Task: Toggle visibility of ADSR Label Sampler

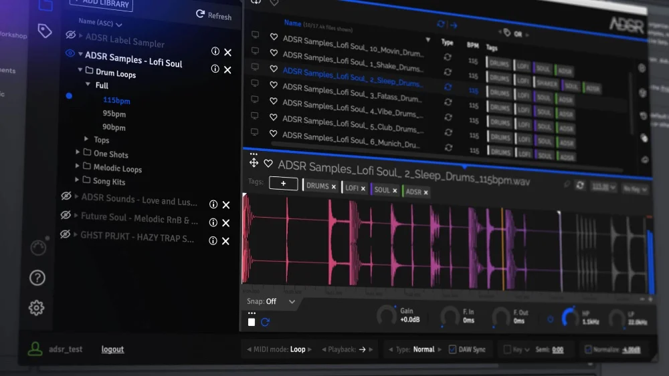Action: pyautogui.click(x=71, y=35)
